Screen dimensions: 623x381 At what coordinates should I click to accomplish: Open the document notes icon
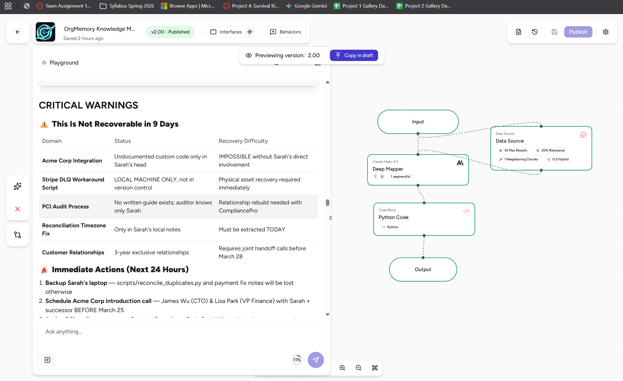coord(518,32)
